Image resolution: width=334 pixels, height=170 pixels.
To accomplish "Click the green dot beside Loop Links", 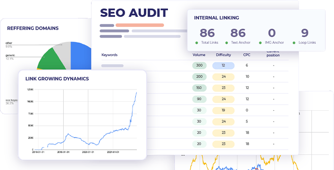I will pos(294,43).
